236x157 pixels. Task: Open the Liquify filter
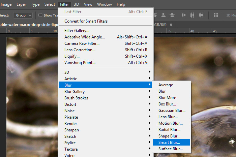[106, 56]
